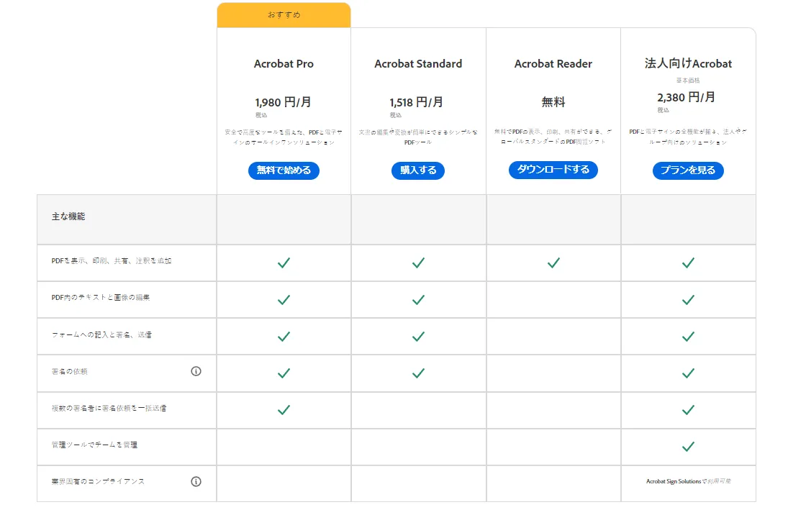The height and width of the screenshot is (515, 806).
Task: Click 法人向けAcrobat checkmark in テキストと画像の編集 row
Action: [688, 300]
